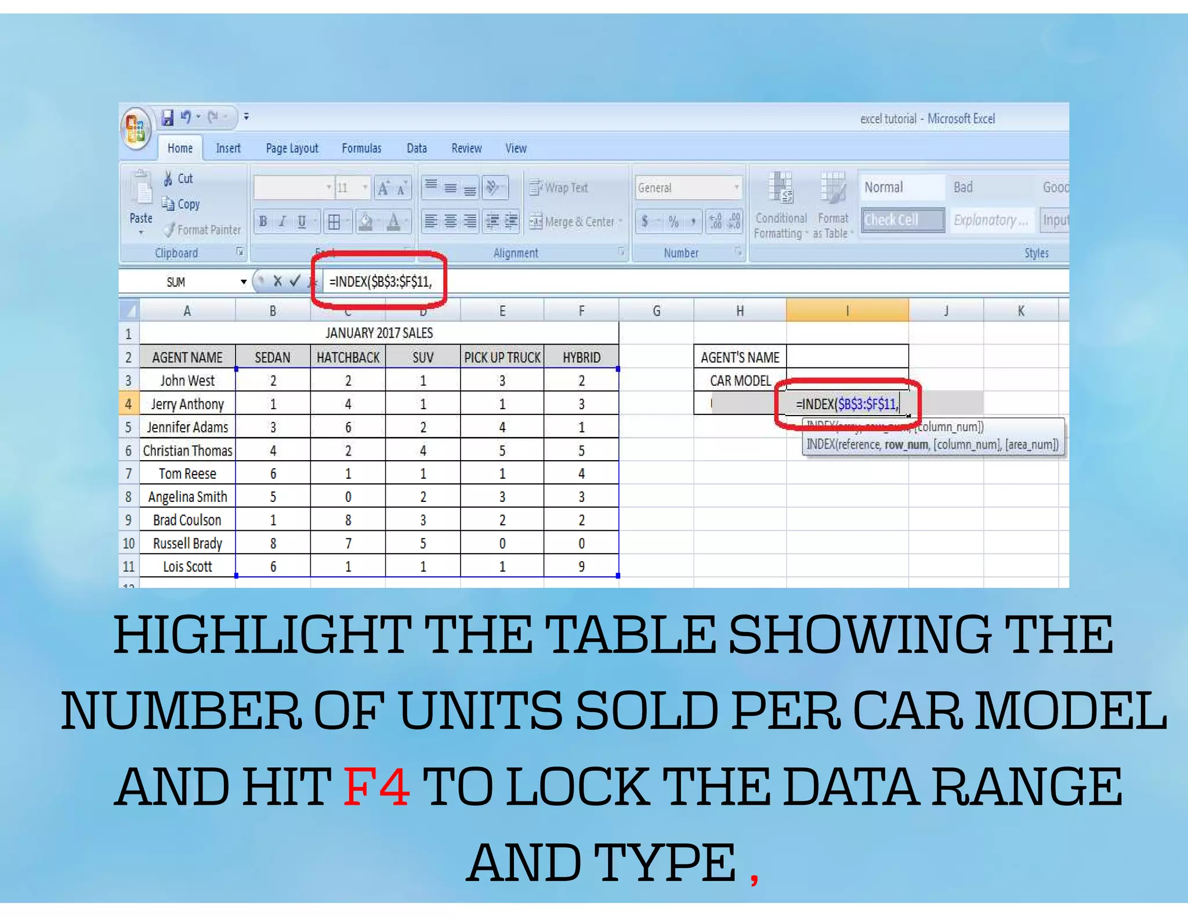This screenshot has height=918, width=1188.
Task: Click the Save icon in quick access toolbar
Action: click(x=168, y=118)
